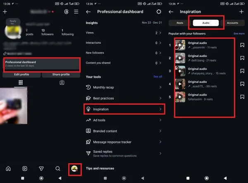Screen dimensions: 248x183
Task: Open Message response tracker rocket icon
Action: coord(88,142)
